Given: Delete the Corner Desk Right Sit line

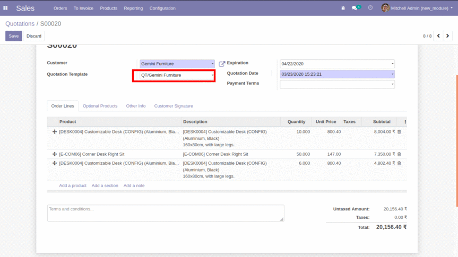Looking at the screenshot, I should pos(400,154).
